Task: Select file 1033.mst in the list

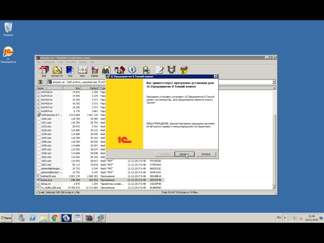Action: click(x=46, y=127)
